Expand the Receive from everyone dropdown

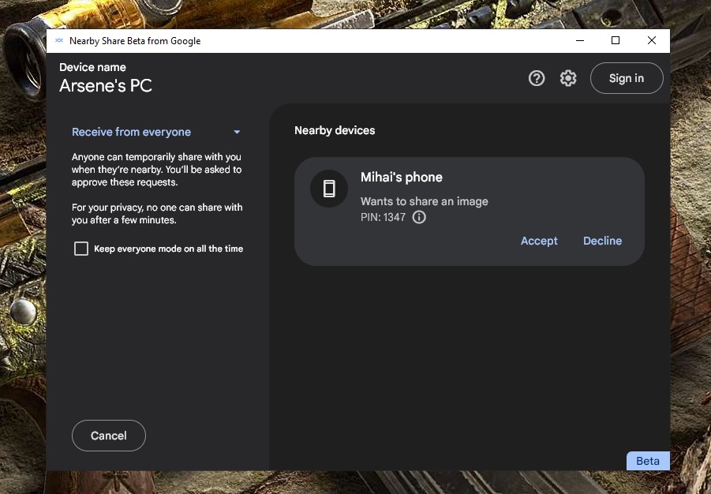(156, 132)
